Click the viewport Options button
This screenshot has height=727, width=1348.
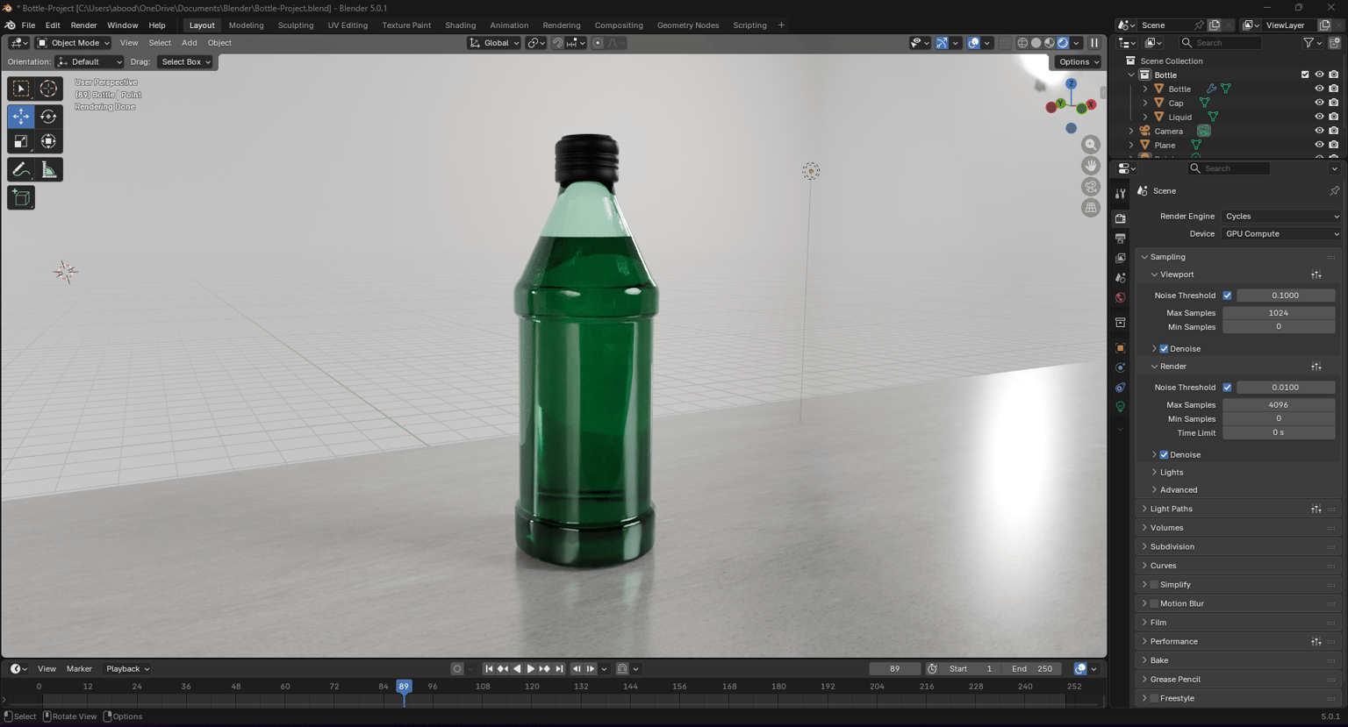tap(1079, 62)
